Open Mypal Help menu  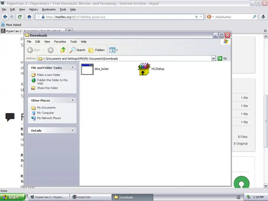tap(73, 9)
